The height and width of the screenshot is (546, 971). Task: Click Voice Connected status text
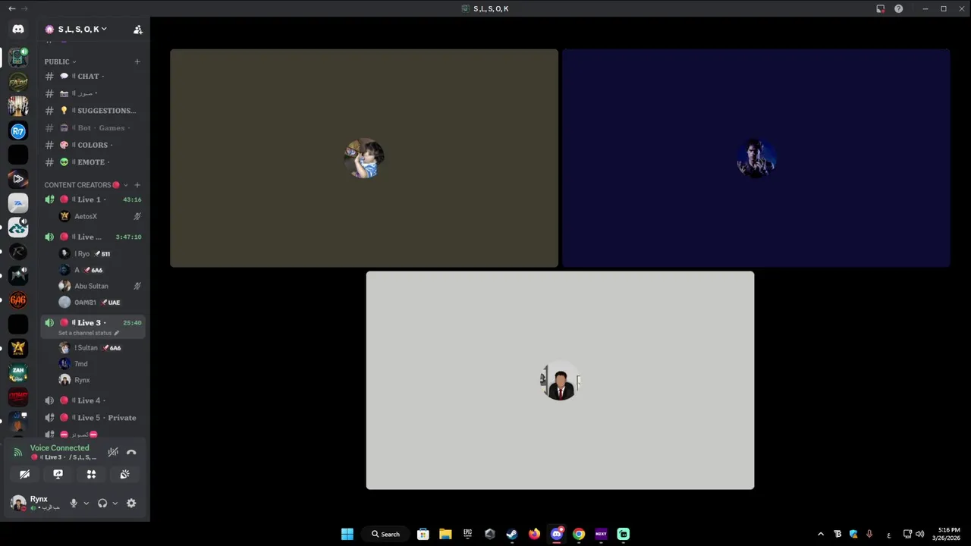(x=59, y=447)
